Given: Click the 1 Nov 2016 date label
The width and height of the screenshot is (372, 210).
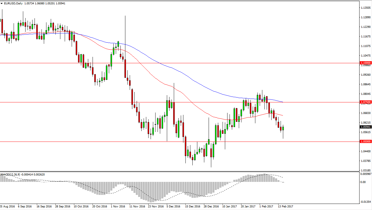Looking at the screenshot, I should (x=118, y=207).
